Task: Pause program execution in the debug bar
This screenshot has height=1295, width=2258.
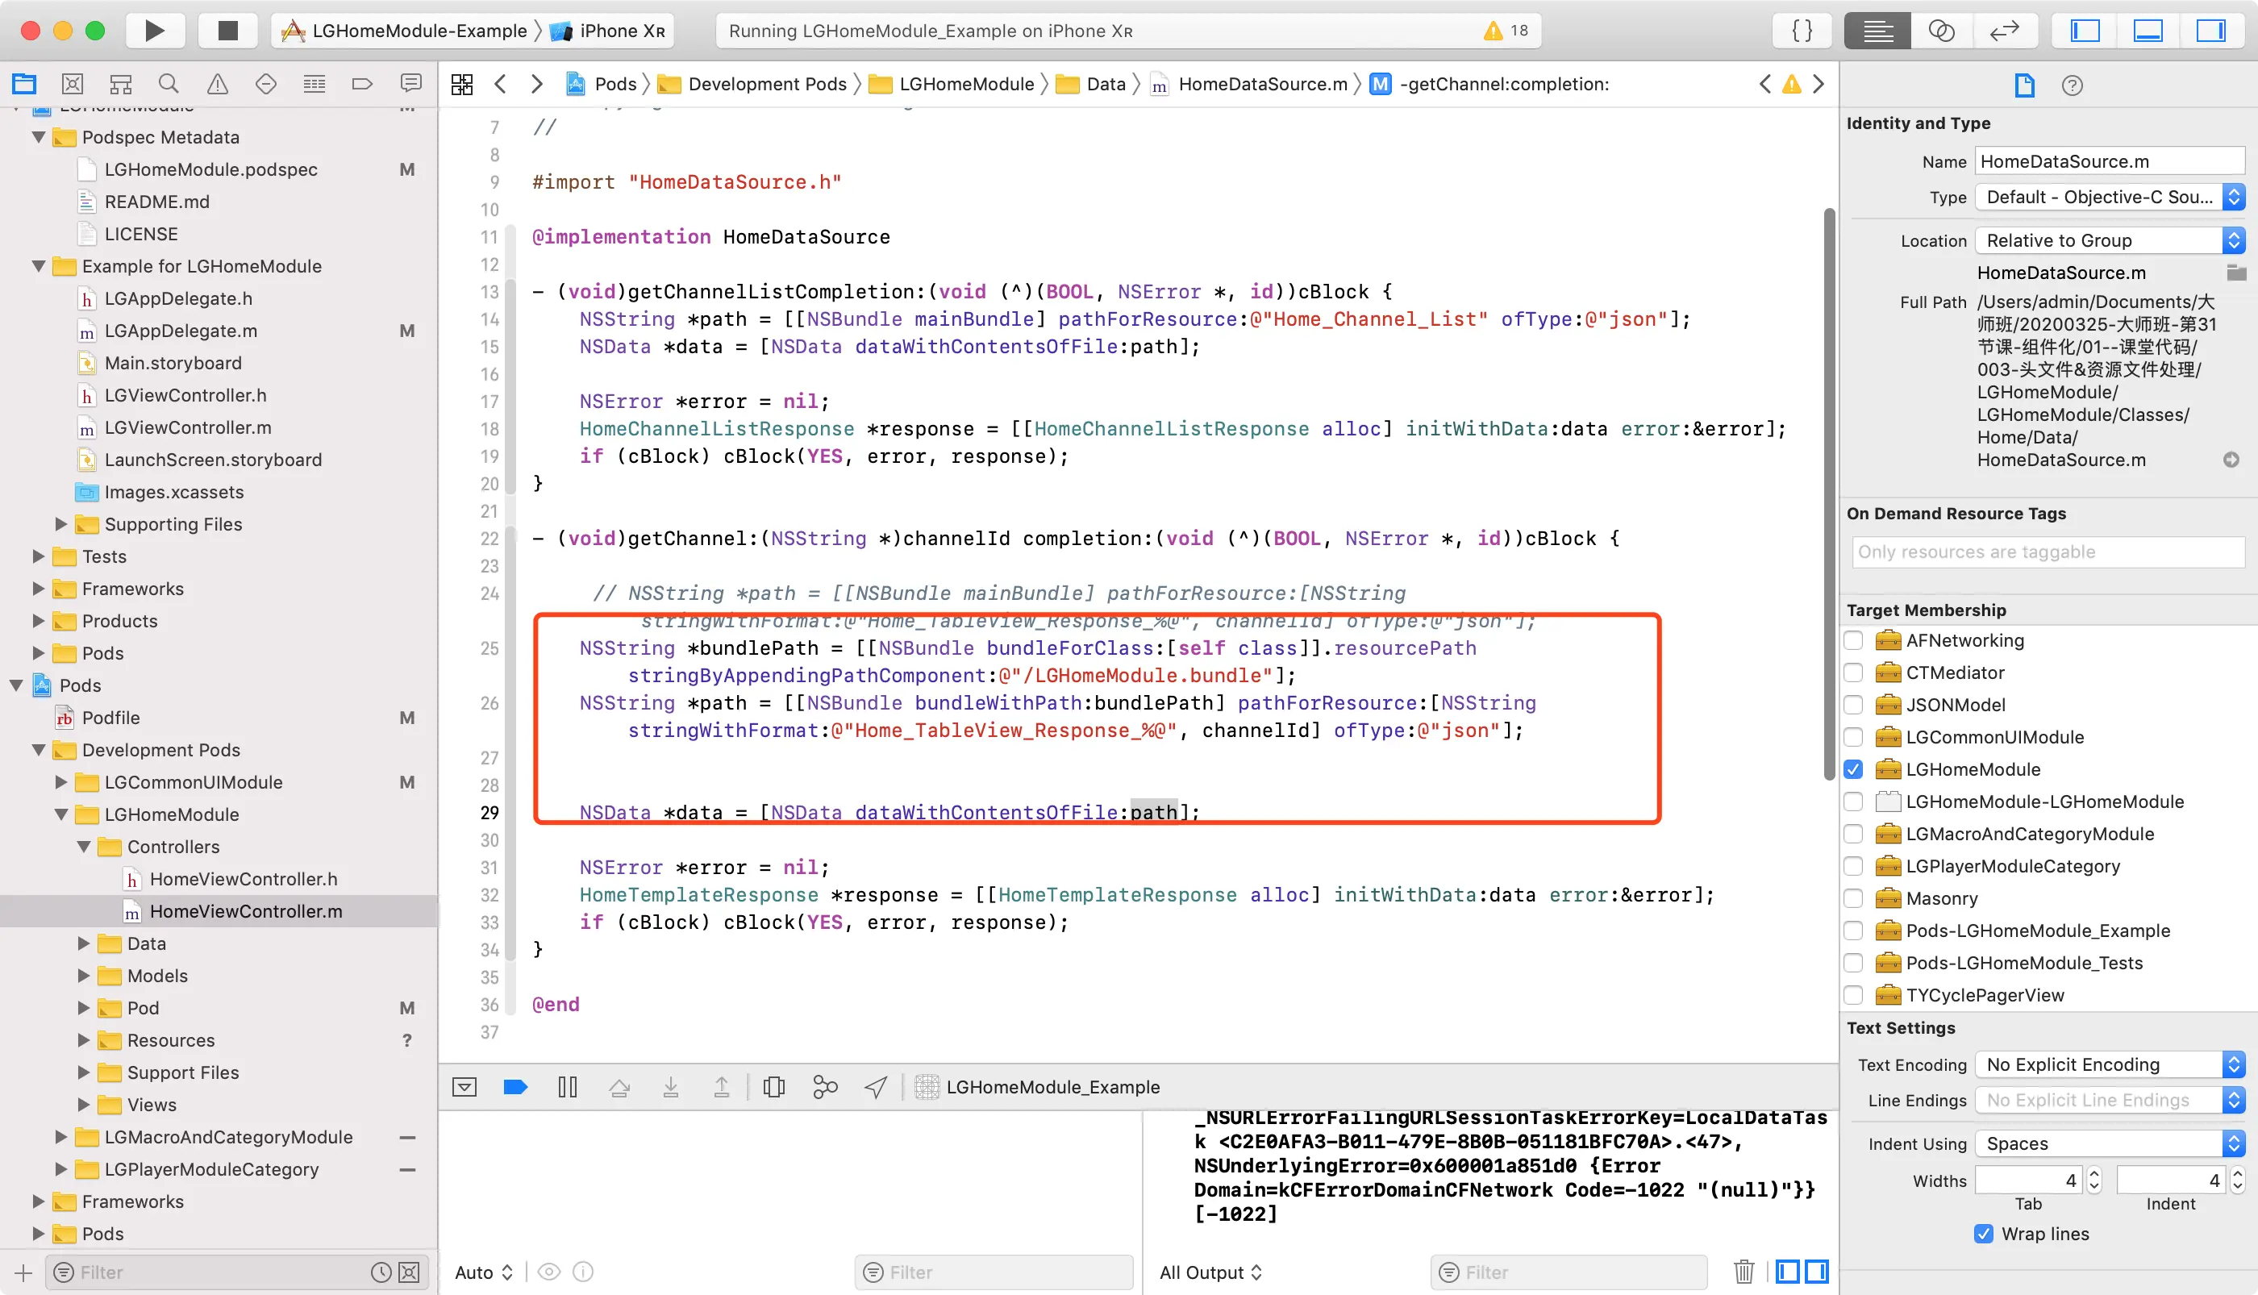Action: coord(568,1087)
